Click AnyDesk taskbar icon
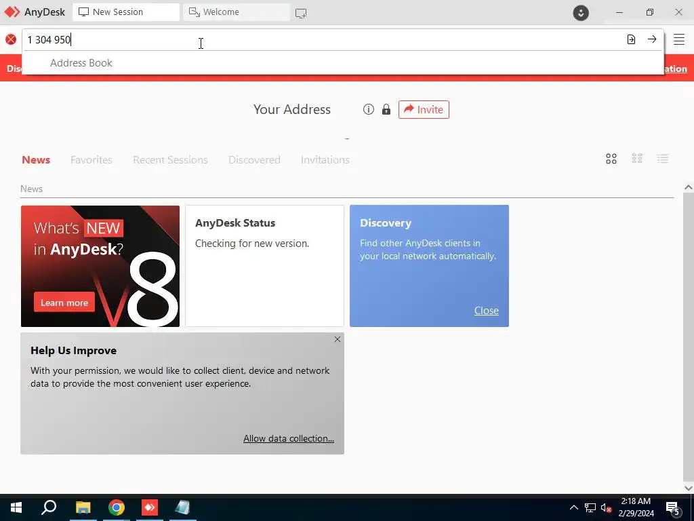The height and width of the screenshot is (521, 694). click(150, 507)
